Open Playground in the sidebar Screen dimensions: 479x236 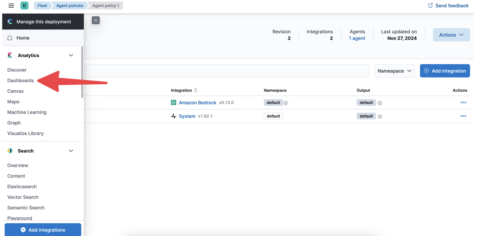[x=20, y=218]
